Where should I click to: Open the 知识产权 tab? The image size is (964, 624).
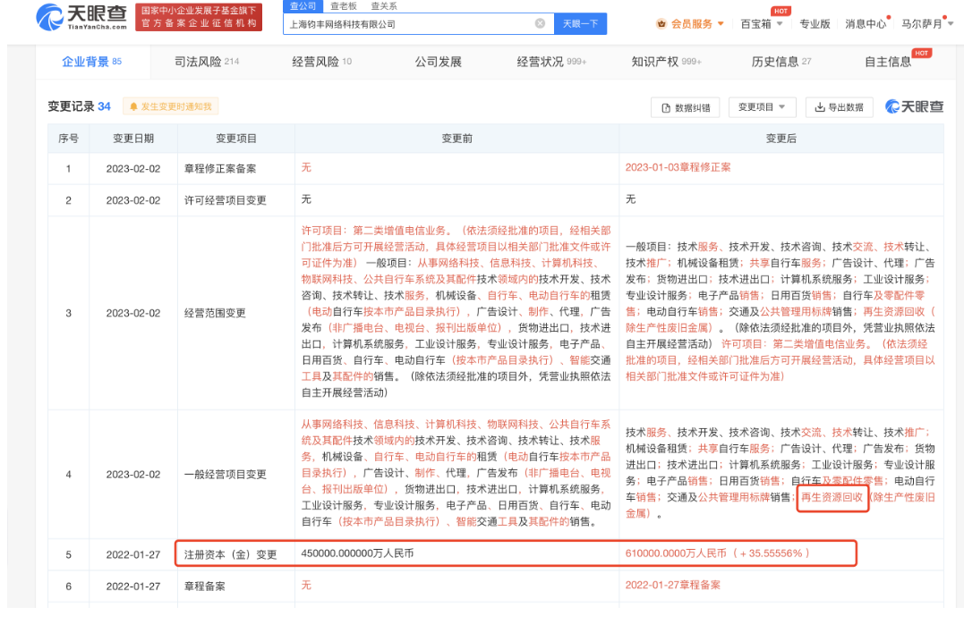tap(667, 62)
